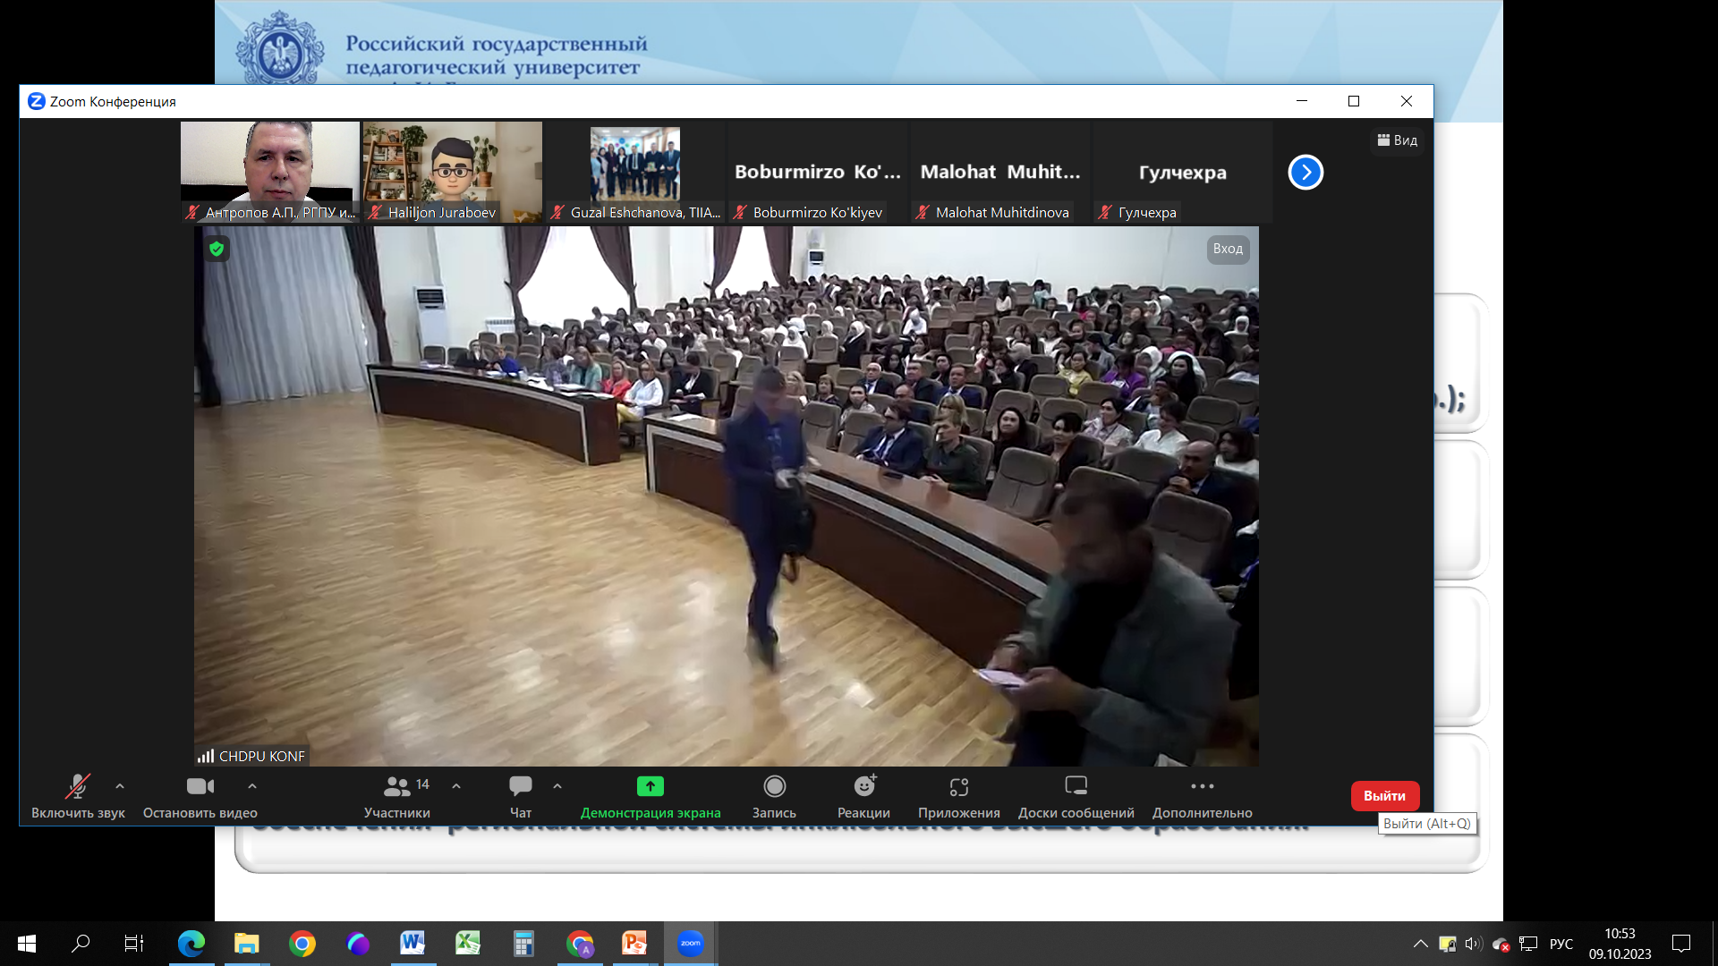
Task: Show hidden system tray icons
Action: [1420, 944]
